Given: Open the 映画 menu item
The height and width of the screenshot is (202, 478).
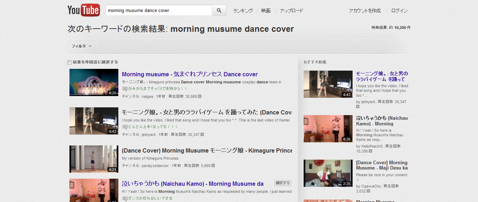Looking at the screenshot, I should (x=266, y=11).
